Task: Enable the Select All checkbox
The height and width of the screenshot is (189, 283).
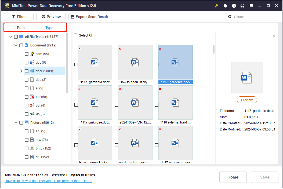Action: 75,35
